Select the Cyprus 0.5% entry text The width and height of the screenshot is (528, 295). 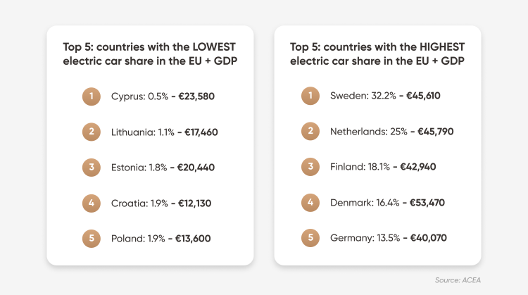pyautogui.click(x=139, y=96)
